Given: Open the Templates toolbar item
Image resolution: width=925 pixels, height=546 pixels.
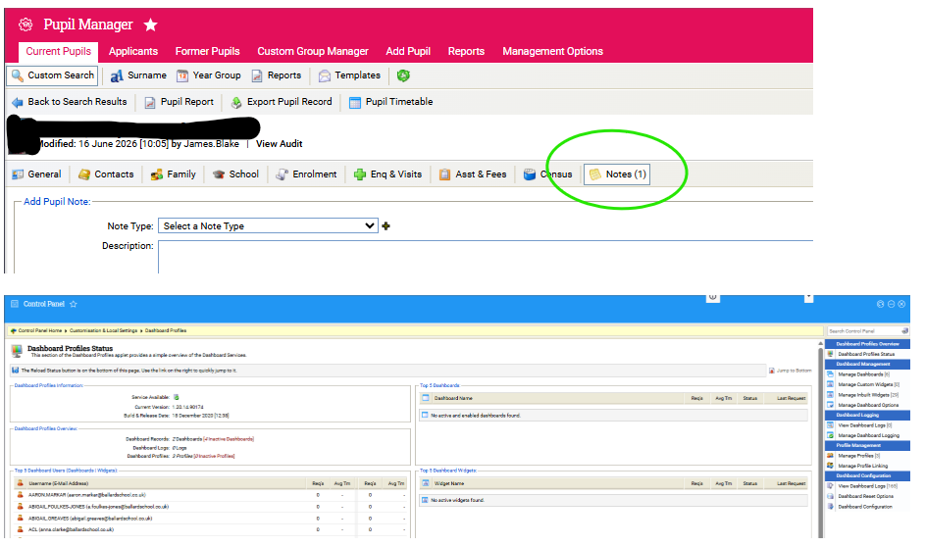Looking at the screenshot, I should click(x=350, y=75).
